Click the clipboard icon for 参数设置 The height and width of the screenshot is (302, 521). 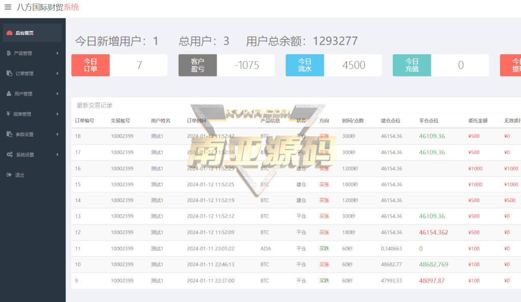[x=9, y=134]
